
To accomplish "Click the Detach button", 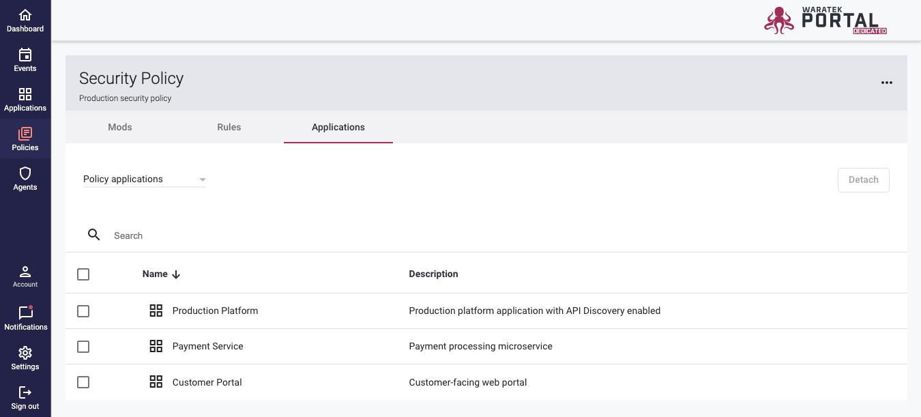I will click(x=863, y=179).
